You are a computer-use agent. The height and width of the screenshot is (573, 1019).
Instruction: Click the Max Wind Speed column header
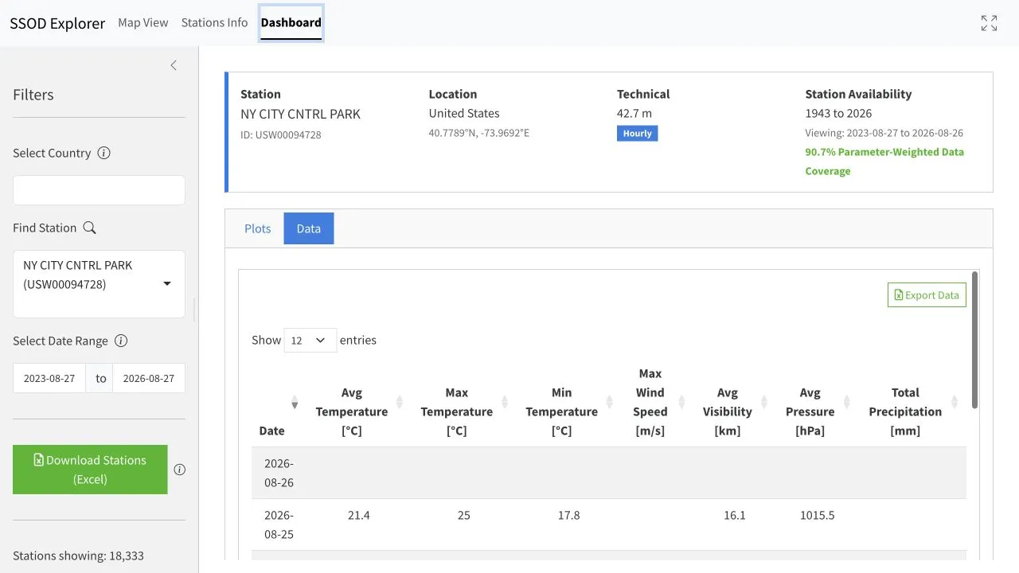click(x=650, y=402)
